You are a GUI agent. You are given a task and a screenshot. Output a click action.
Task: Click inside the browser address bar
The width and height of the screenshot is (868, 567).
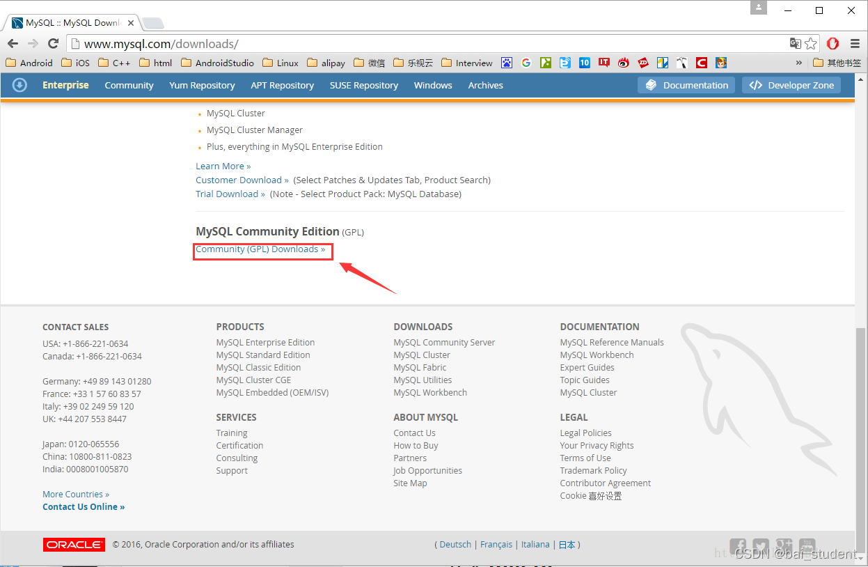(x=278, y=43)
